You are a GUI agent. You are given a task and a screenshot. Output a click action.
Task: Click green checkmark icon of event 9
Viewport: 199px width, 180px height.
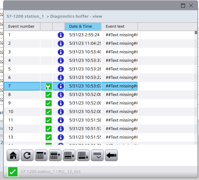click(48, 103)
